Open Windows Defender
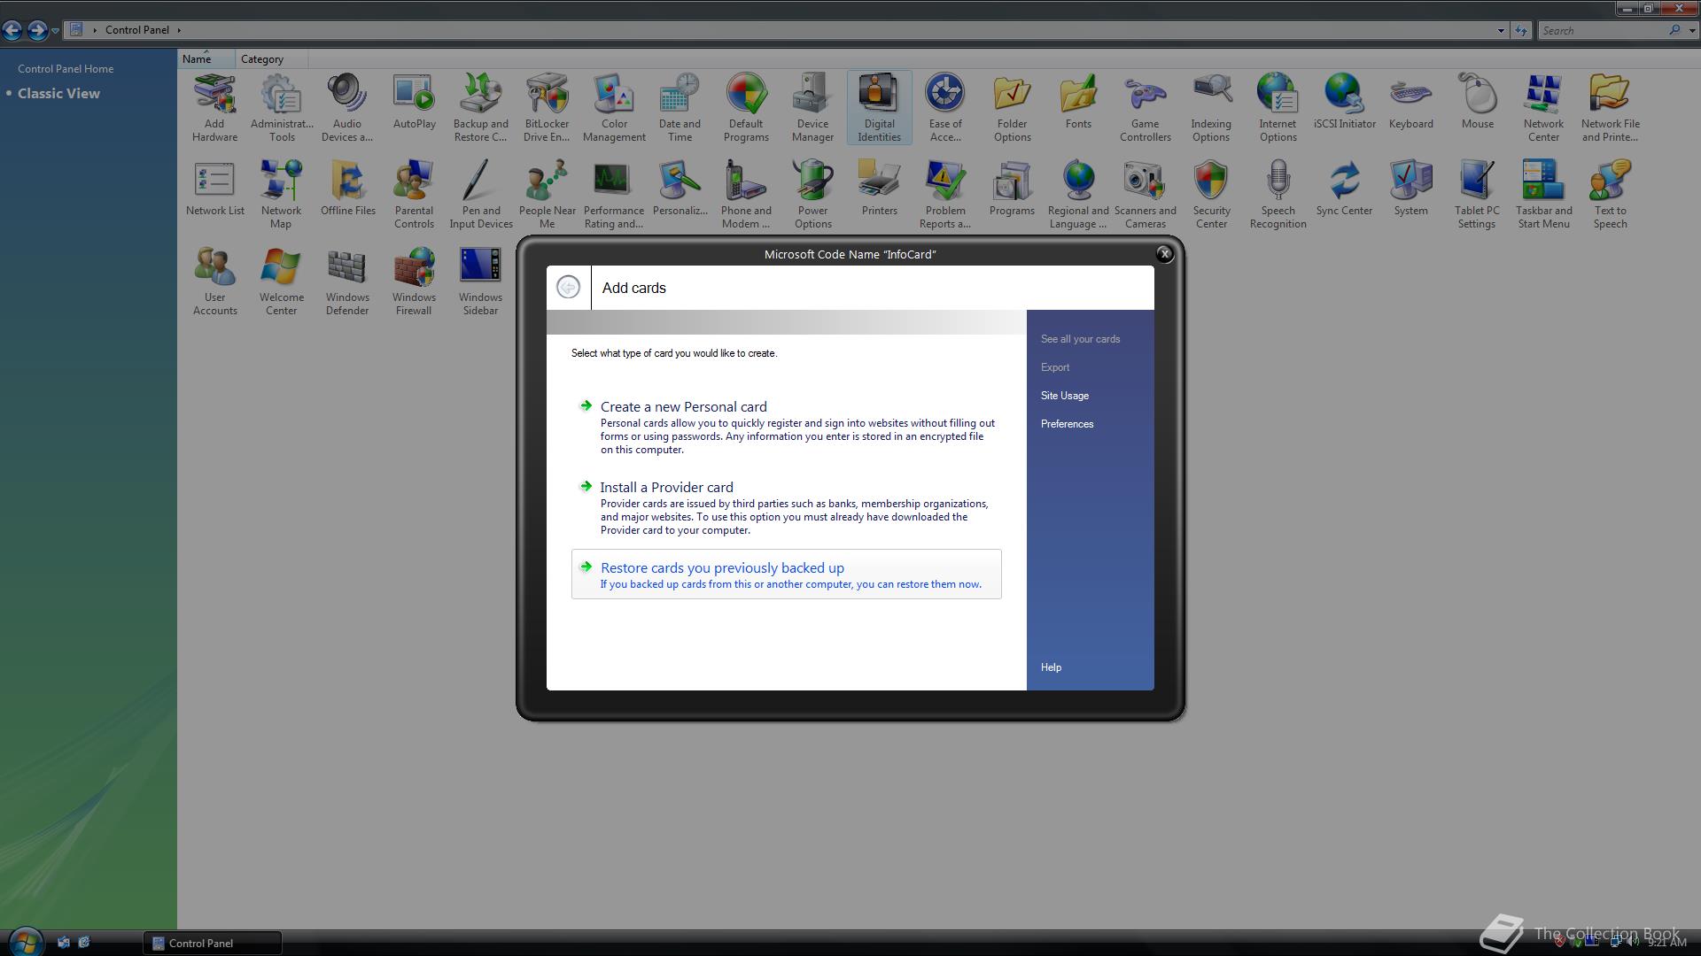This screenshot has height=956, width=1701. 347,281
